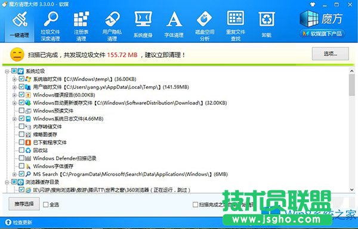The height and width of the screenshot is (229, 358).
Task: Check the Windows字体缓存 checkbox
Action: tap(21, 166)
